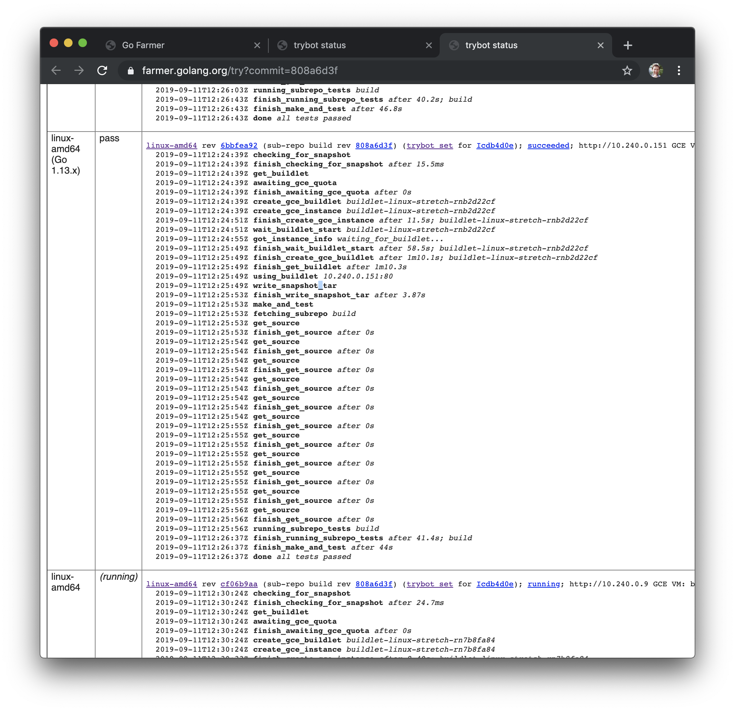This screenshot has width=735, height=711.
Task: Open the linux-amd64 builder link
Action: (x=171, y=146)
